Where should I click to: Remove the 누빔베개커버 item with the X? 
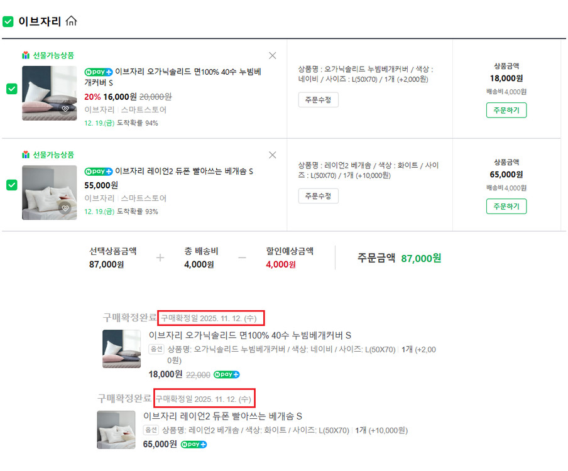(x=272, y=55)
